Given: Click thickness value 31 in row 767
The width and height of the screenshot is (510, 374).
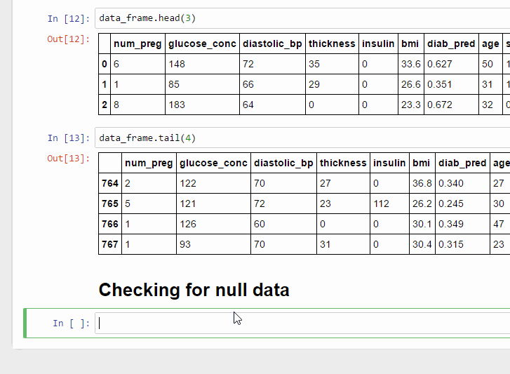Looking at the screenshot, I should pos(326,244).
